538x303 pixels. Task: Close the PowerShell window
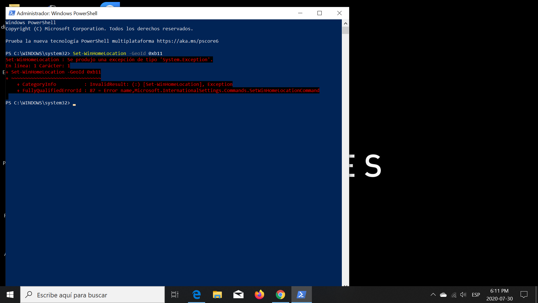[339, 13]
